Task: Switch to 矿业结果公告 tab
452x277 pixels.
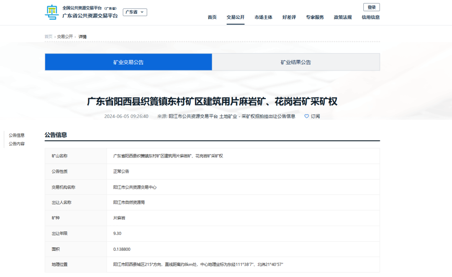Action: 296,62
